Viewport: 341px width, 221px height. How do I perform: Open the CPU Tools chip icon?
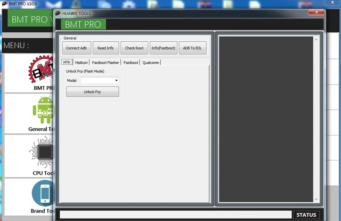pos(41,152)
